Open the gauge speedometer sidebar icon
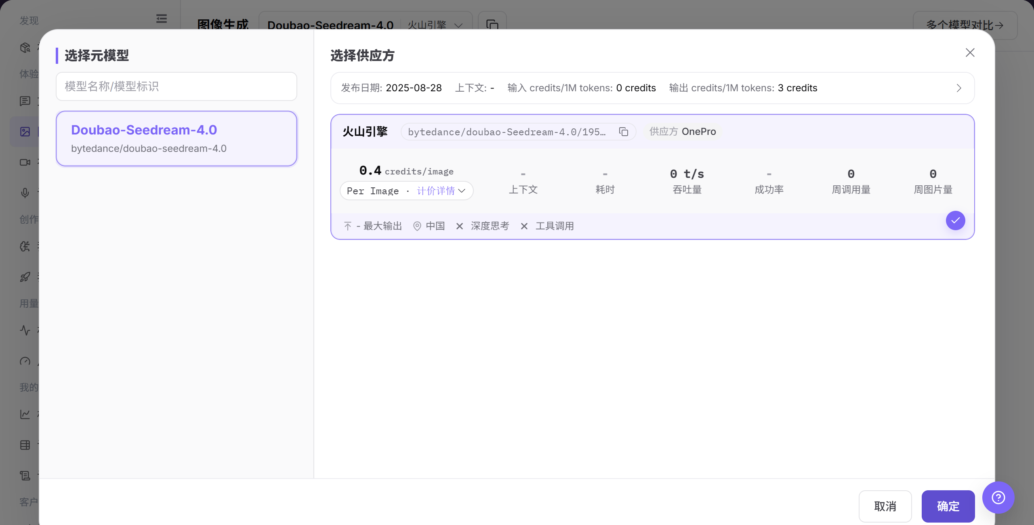 pos(25,361)
